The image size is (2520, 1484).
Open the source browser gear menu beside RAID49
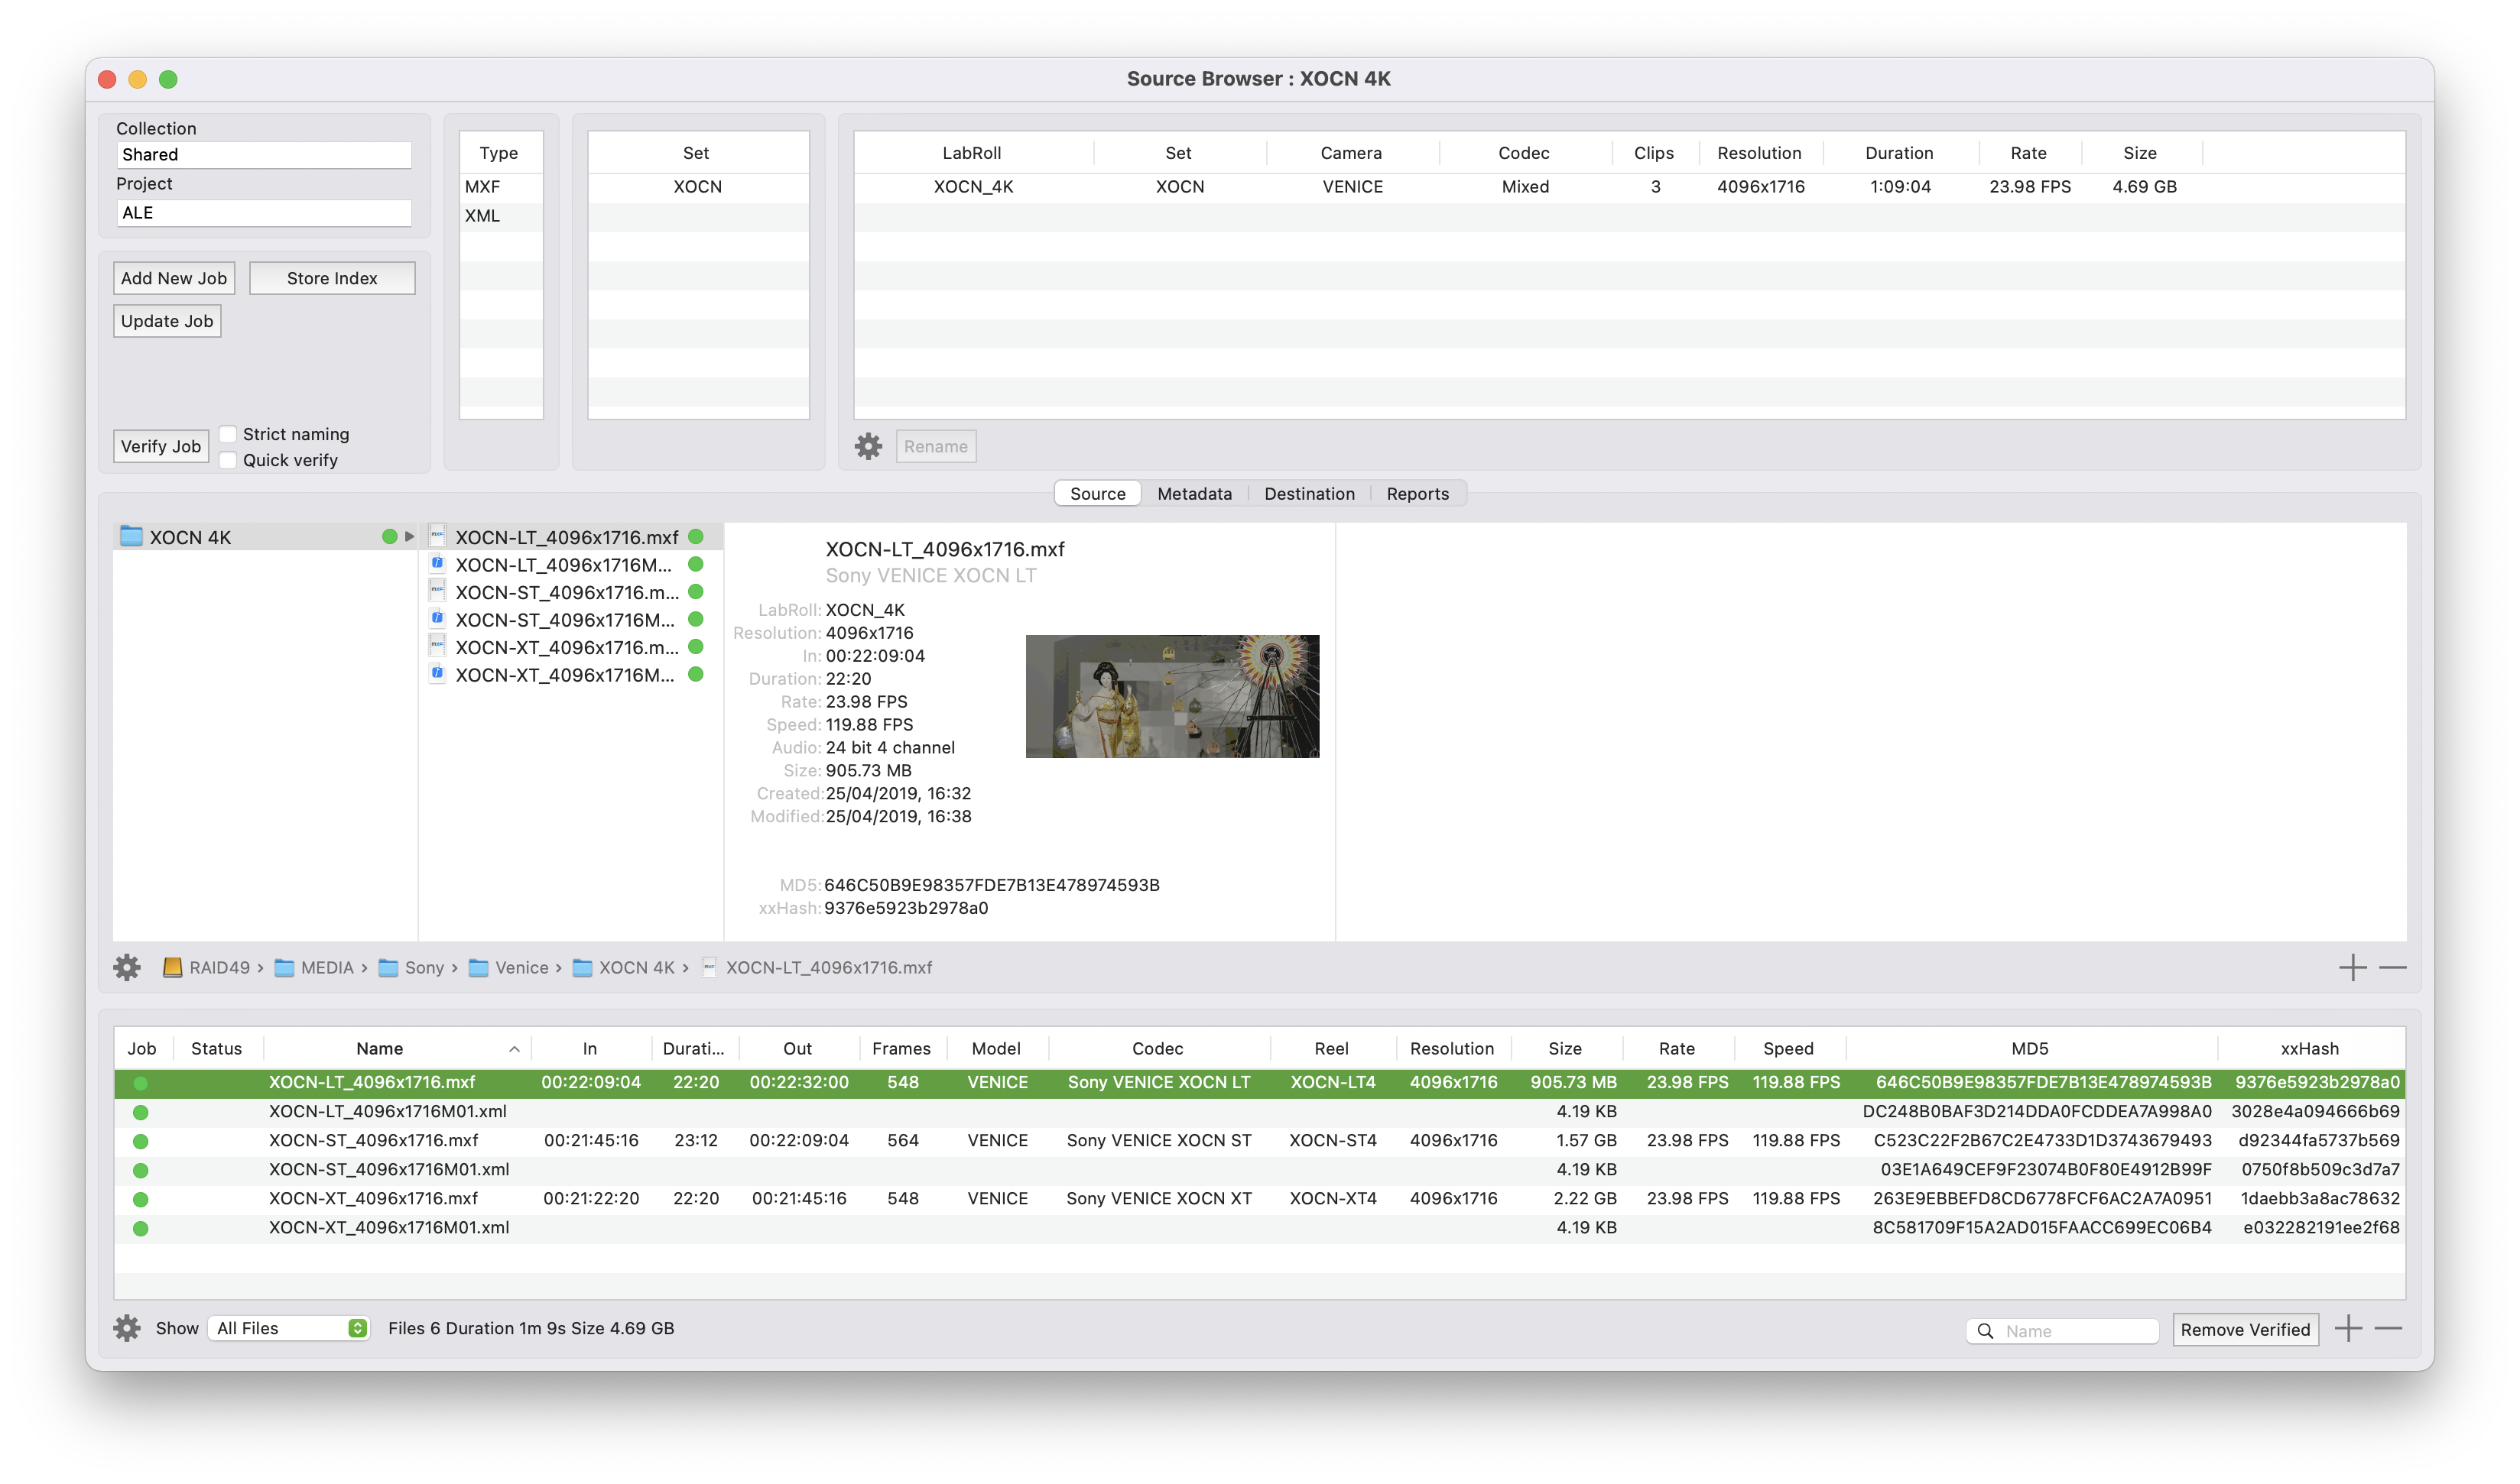coord(127,967)
